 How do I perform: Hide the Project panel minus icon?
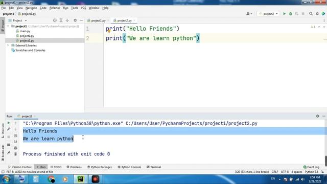pos(81,20)
